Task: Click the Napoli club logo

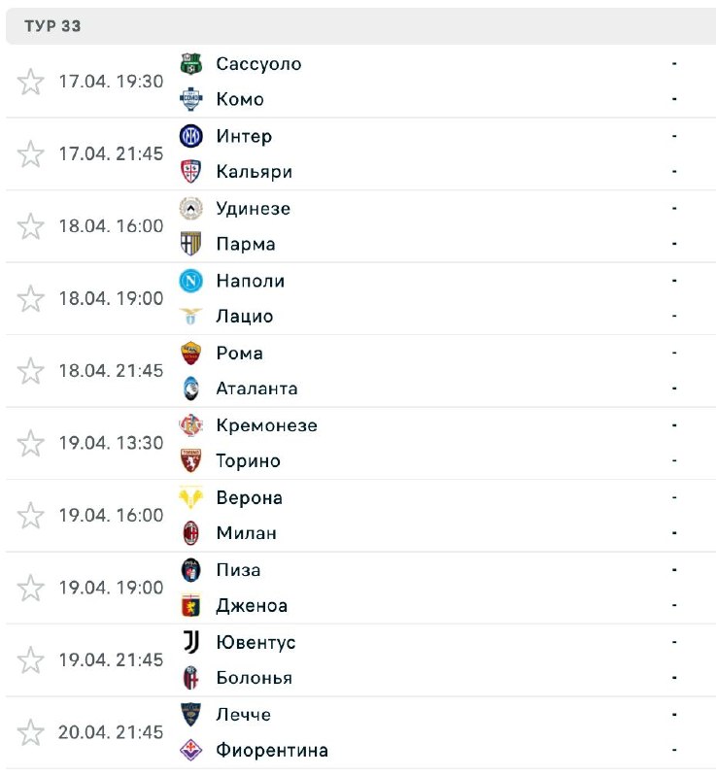Action: (190, 281)
